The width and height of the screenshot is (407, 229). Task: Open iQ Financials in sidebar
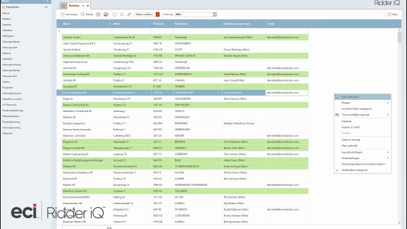[x=10, y=104]
